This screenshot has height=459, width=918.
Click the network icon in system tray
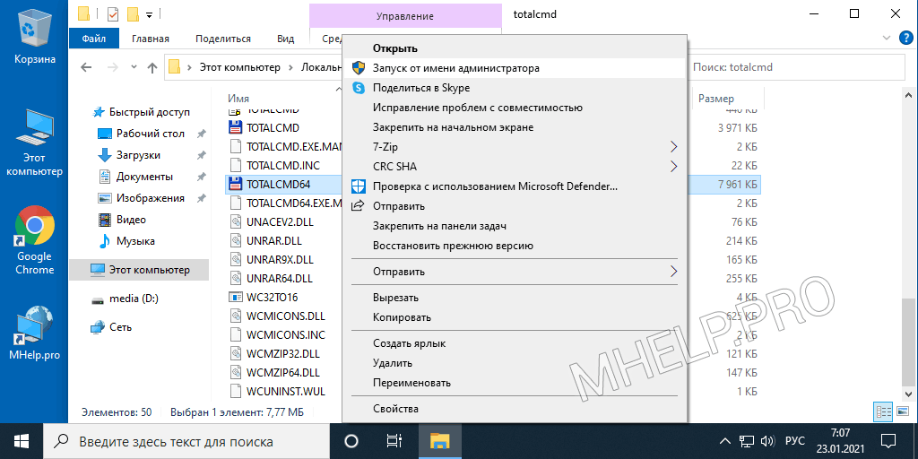[746, 441]
